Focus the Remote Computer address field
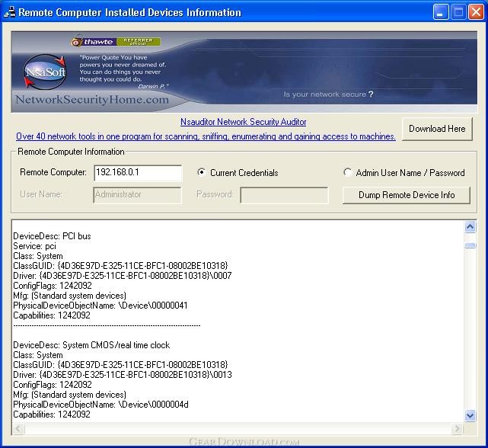Screen dimensions: 488x448 tap(138, 173)
